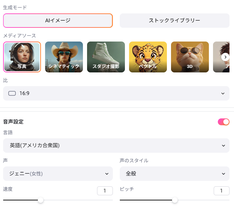Click the ピッチ pitch slider handle
Screen dimensions: 234x209
(175, 200)
